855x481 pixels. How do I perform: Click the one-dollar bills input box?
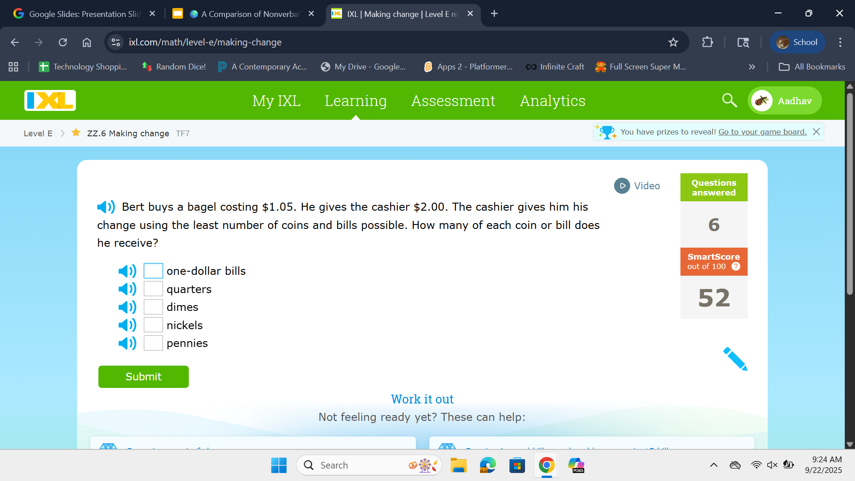(x=153, y=271)
